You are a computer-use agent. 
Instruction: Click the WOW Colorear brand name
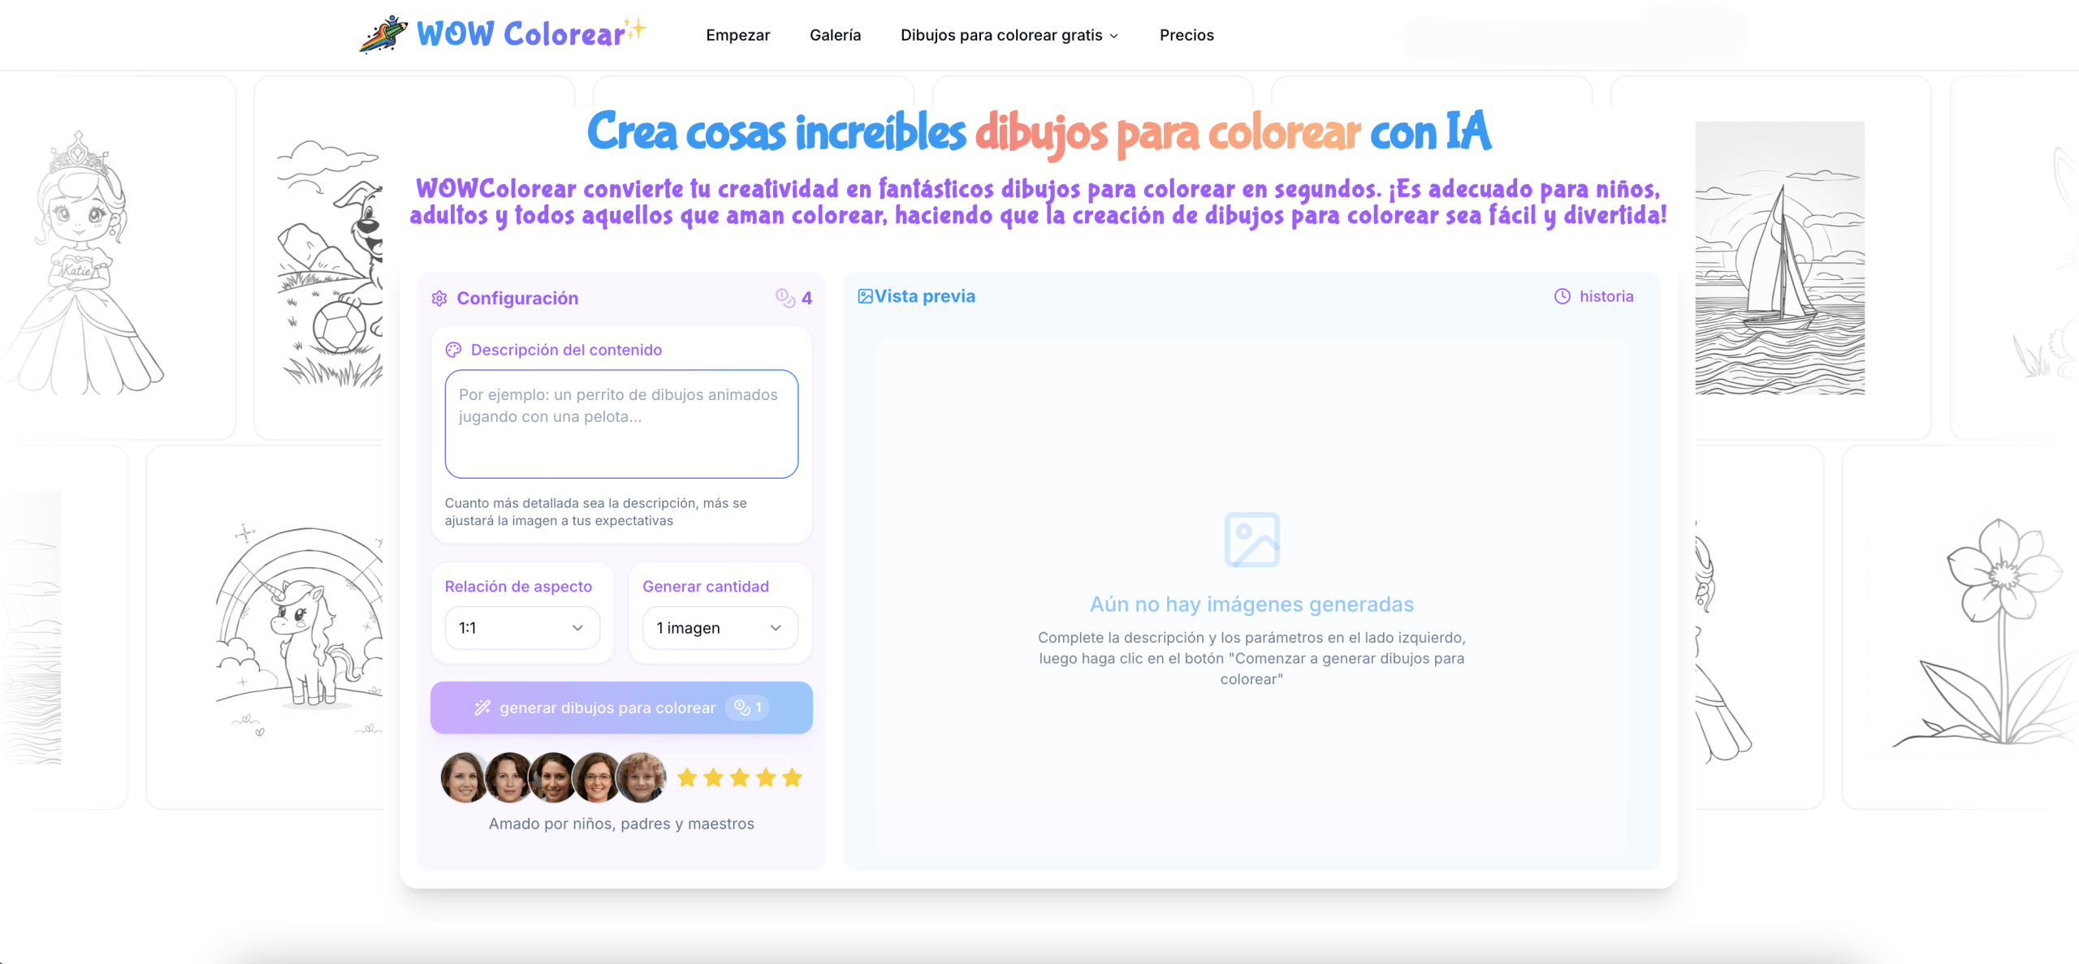521,34
